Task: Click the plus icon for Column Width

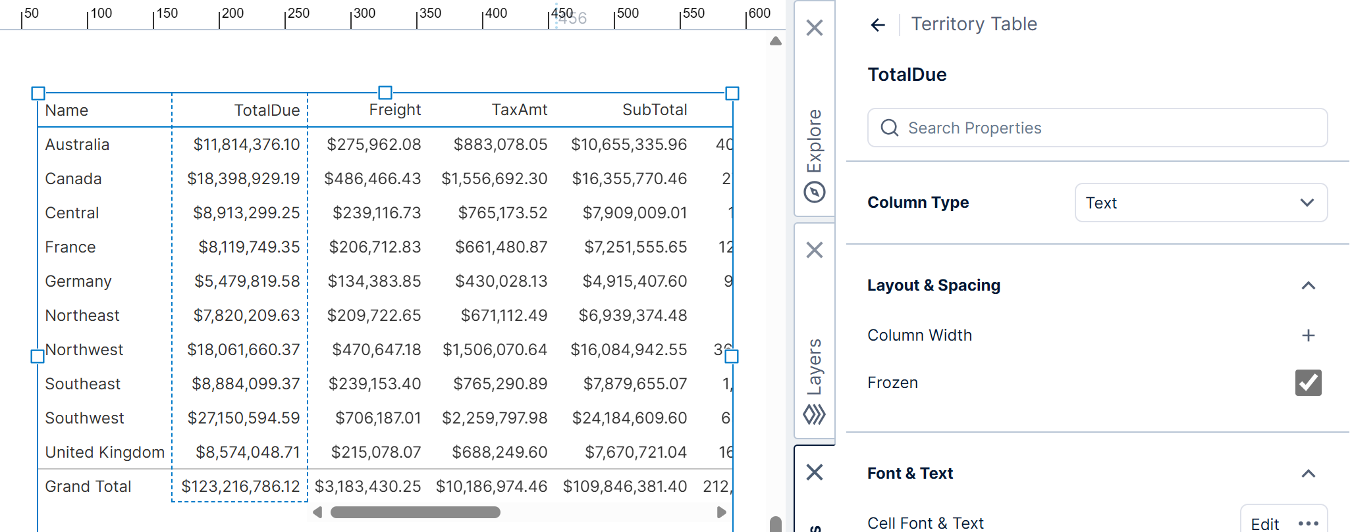Action: (1308, 335)
